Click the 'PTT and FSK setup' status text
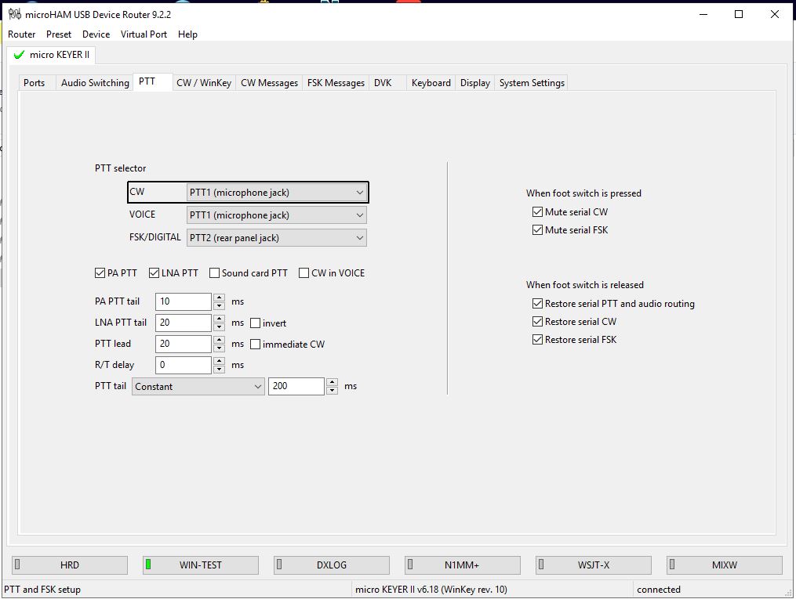The width and height of the screenshot is (796, 599). point(42,590)
